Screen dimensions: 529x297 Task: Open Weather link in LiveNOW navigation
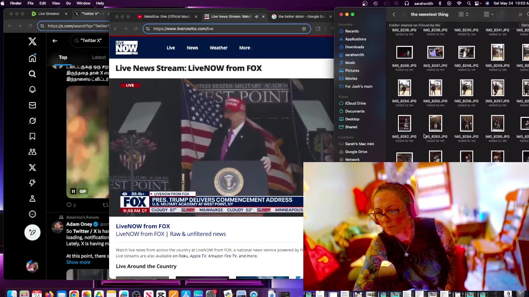(x=219, y=48)
